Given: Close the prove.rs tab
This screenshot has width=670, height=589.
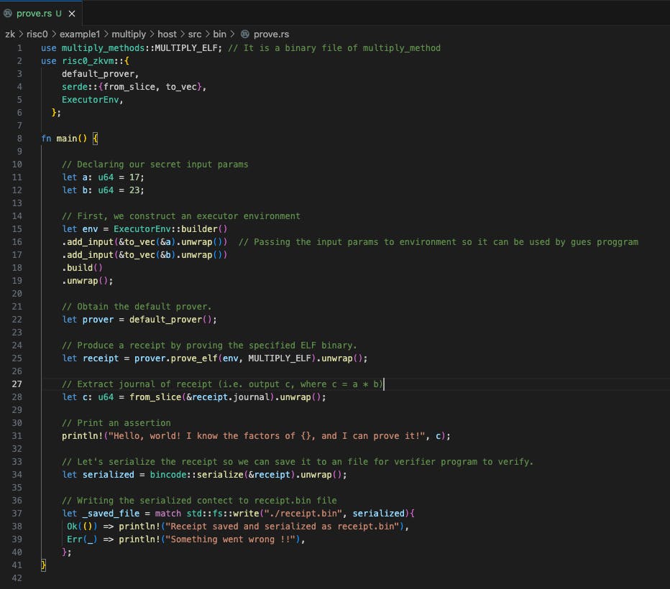Looking at the screenshot, I should (x=72, y=14).
